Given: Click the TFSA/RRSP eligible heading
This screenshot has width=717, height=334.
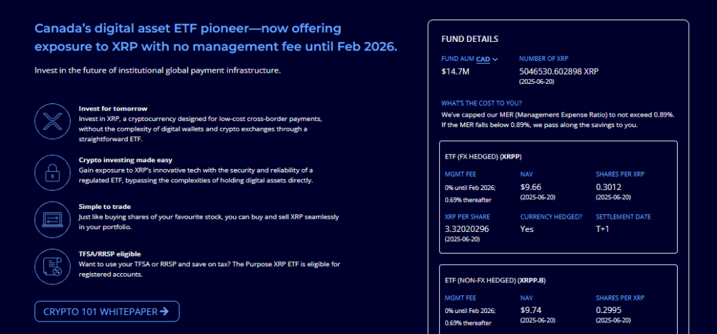Looking at the screenshot, I should pos(110,254).
